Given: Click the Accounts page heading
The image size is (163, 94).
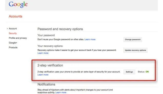Looking at the screenshot, I should (x=15, y=16).
